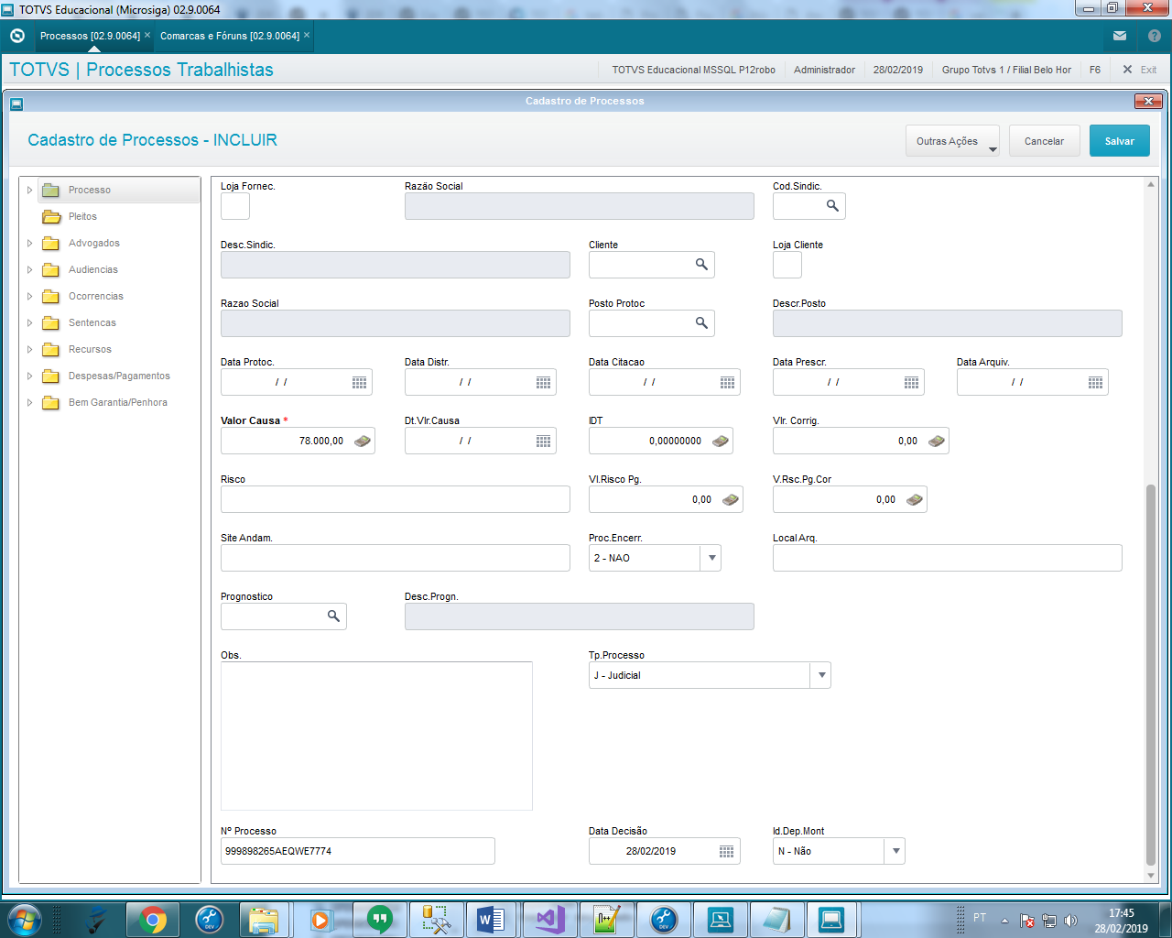Expand the Recursos tree node arrow
Image resolution: width=1172 pixels, height=938 pixels.
pyautogui.click(x=29, y=350)
